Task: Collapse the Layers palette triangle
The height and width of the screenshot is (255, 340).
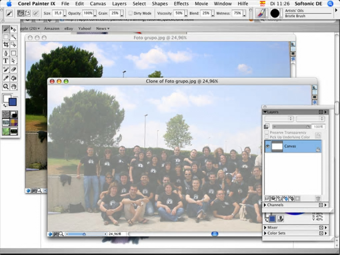Action: pos(265,112)
